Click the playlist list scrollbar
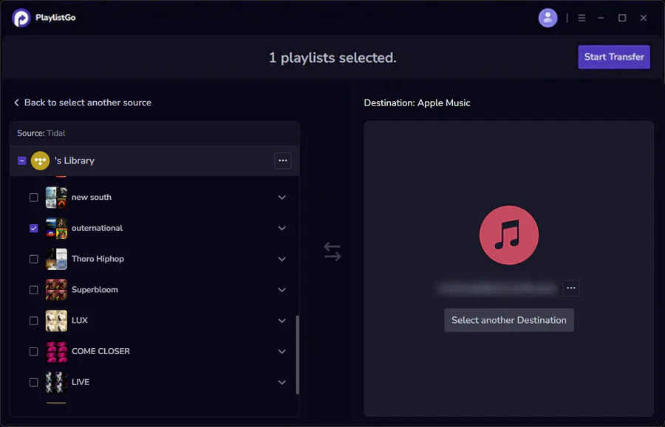Viewport: 665px width, 427px height. 297,355
